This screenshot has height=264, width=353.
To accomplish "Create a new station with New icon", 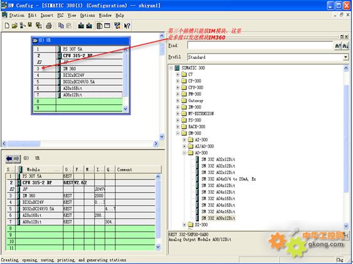I will pyautogui.click(x=7, y=26).
